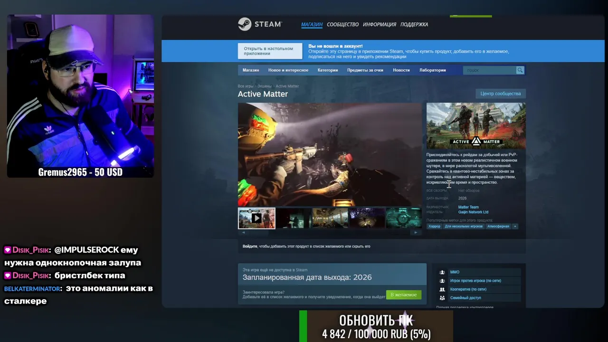Image resolution: width=608 pixels, height=342 pixels.
Task: Select second dark screenshot thumbnail
Action: point(293,218)
